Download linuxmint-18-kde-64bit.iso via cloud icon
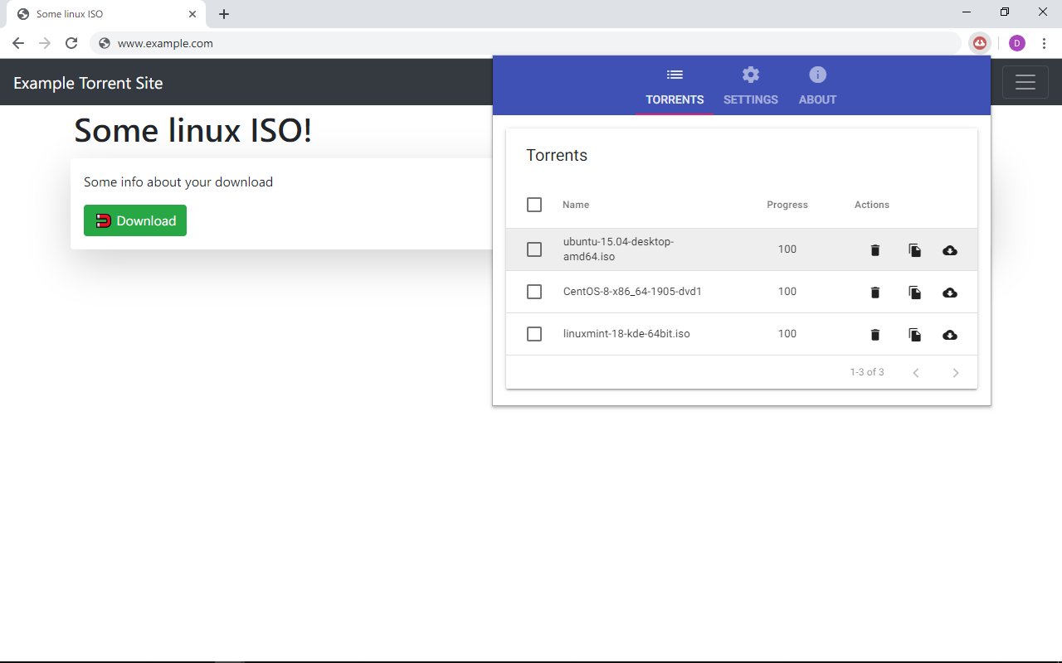1062x663 pixels. pos(950,334)
